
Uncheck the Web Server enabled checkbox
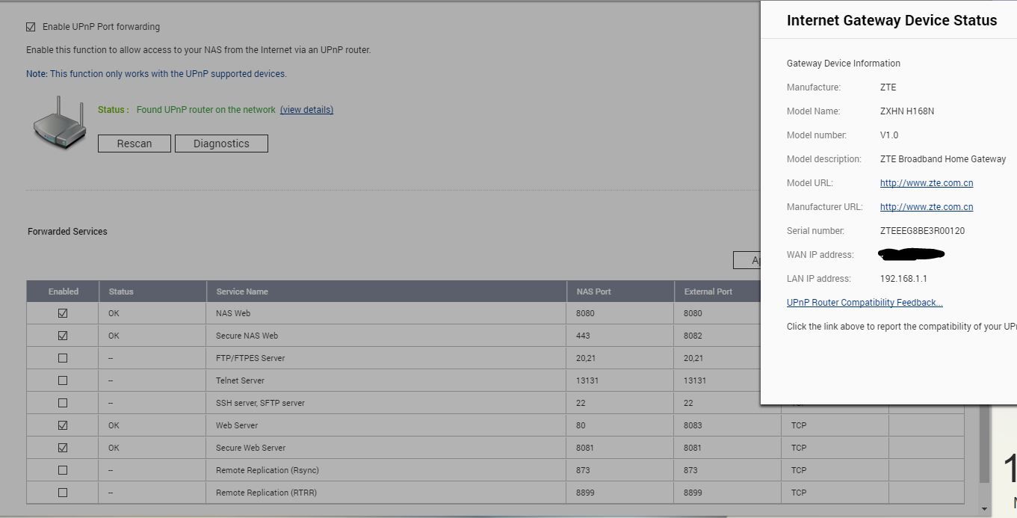[63, 425]
